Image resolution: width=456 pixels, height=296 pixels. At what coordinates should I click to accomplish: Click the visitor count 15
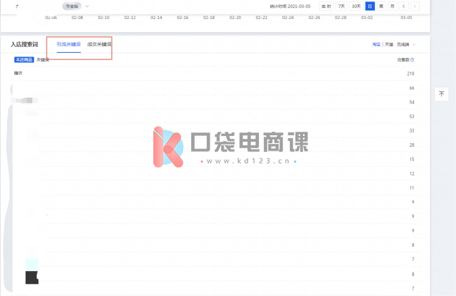pos(412,159)
